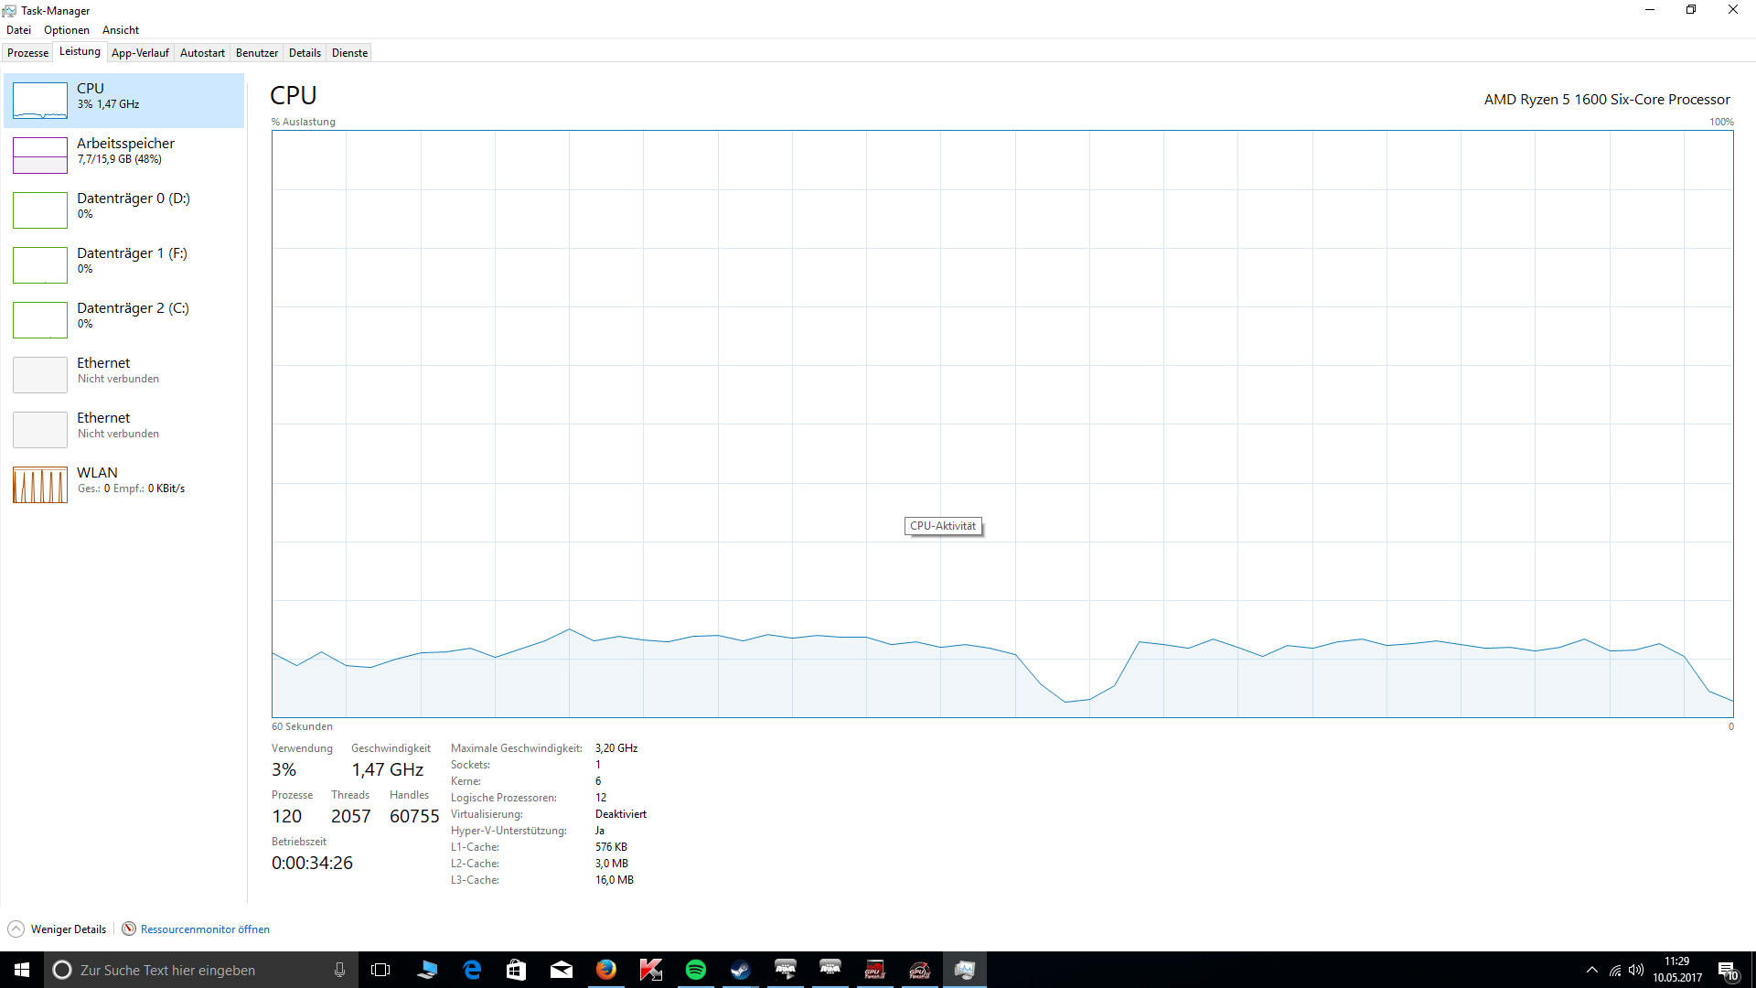Open Firefox from the taskbar

(x=606, y=970)
